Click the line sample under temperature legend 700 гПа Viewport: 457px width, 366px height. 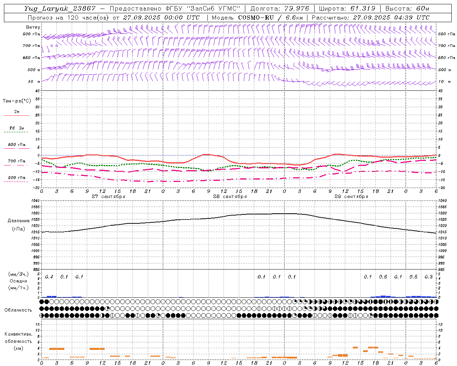tap(16, 165)
